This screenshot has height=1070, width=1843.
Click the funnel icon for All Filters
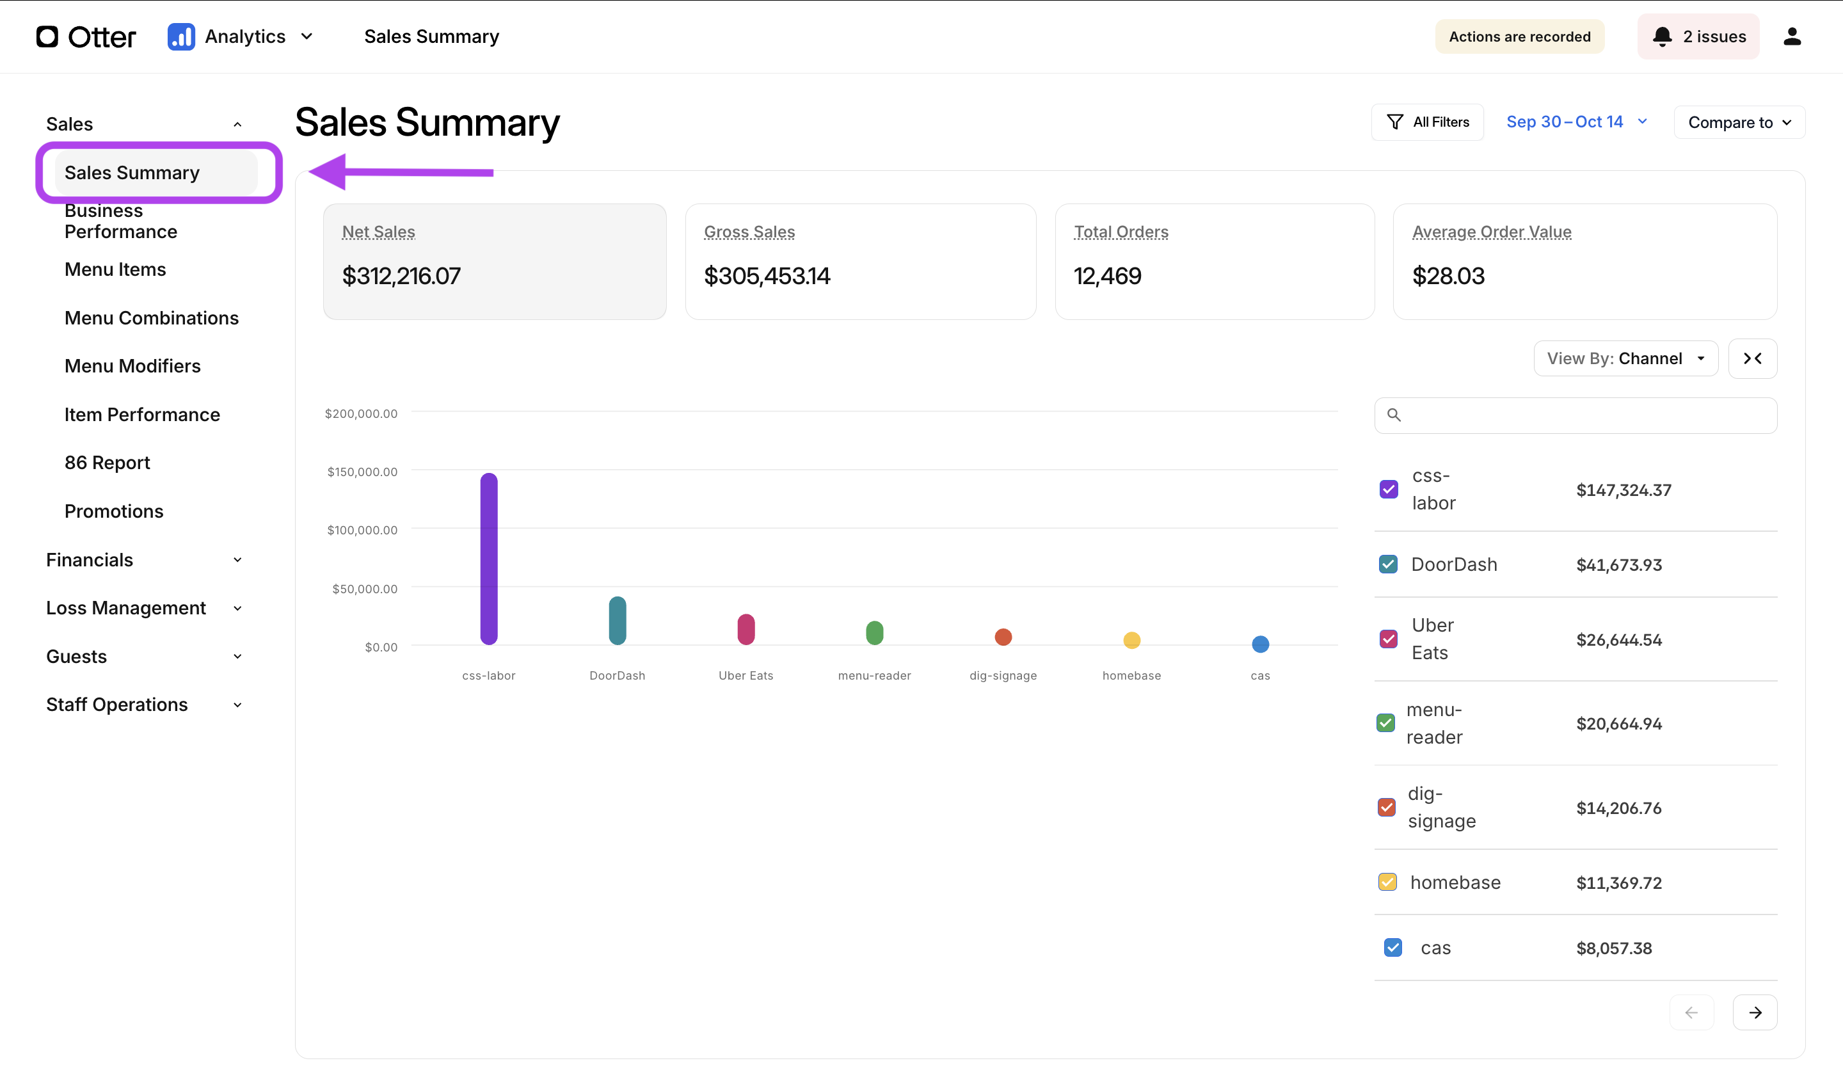[1394, 122]
